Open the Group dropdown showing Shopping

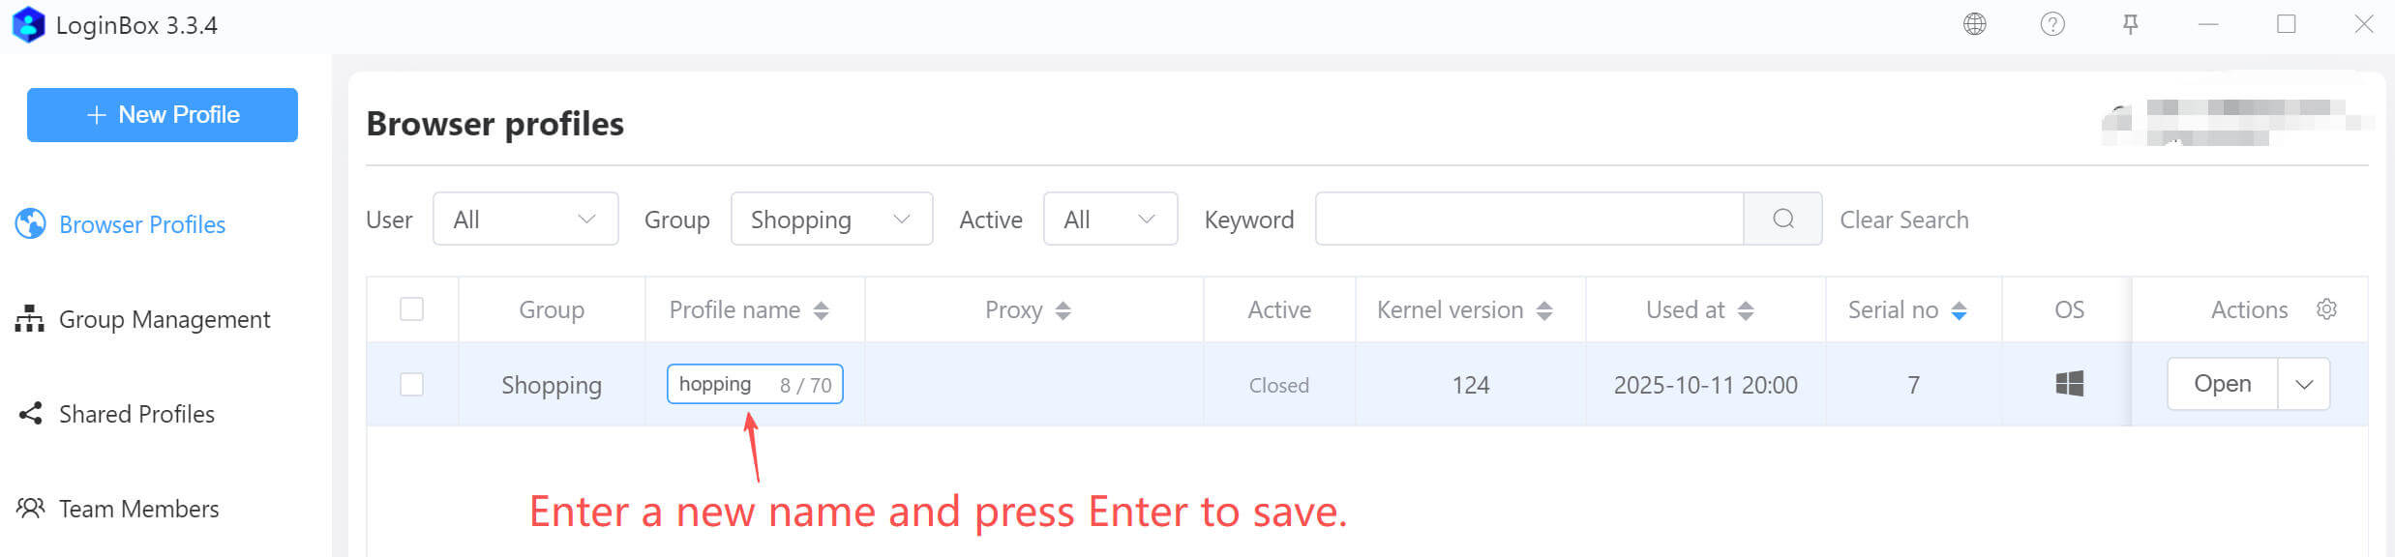[831, 220]
